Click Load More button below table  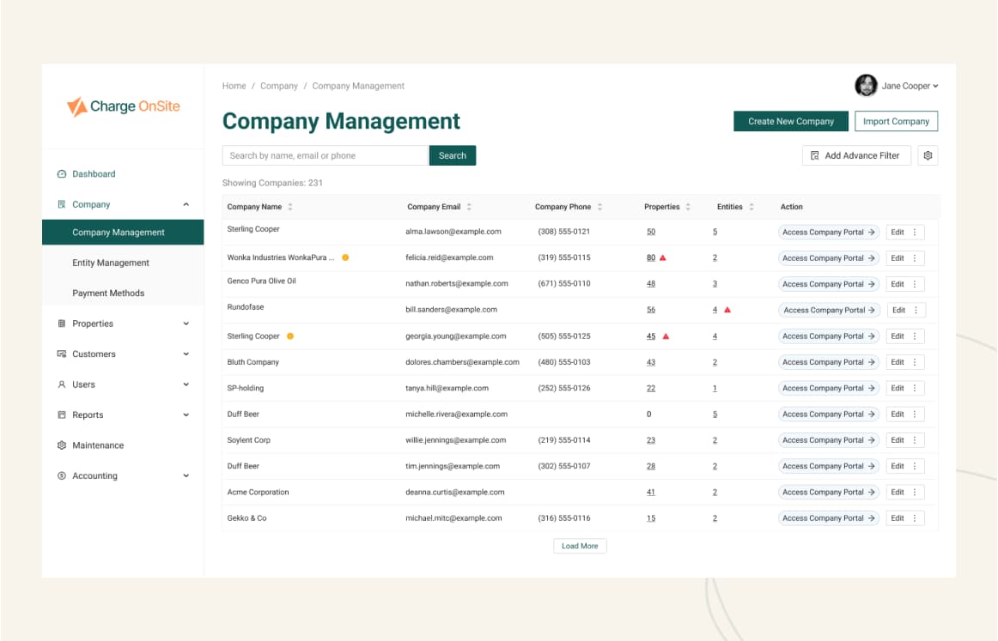tap(580, 546)
